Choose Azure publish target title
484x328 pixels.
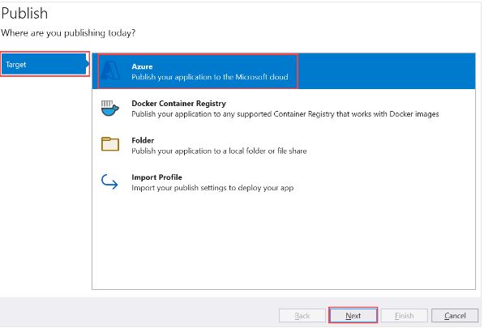tap(142, 66)
